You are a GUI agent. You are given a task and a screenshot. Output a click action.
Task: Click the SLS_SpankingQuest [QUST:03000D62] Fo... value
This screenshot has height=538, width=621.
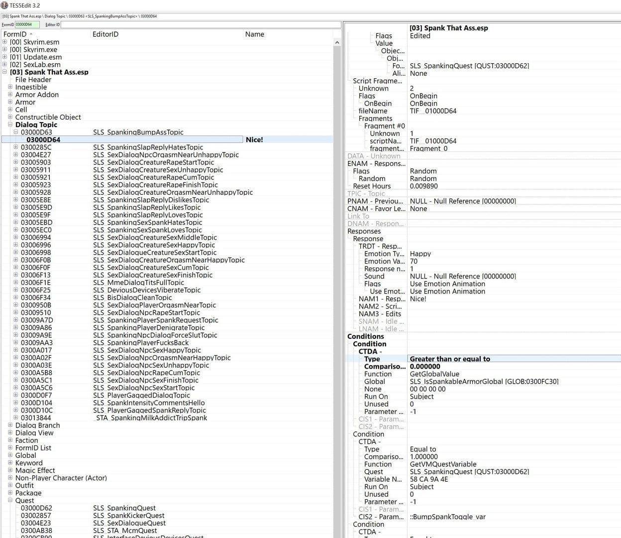(469, 66)
